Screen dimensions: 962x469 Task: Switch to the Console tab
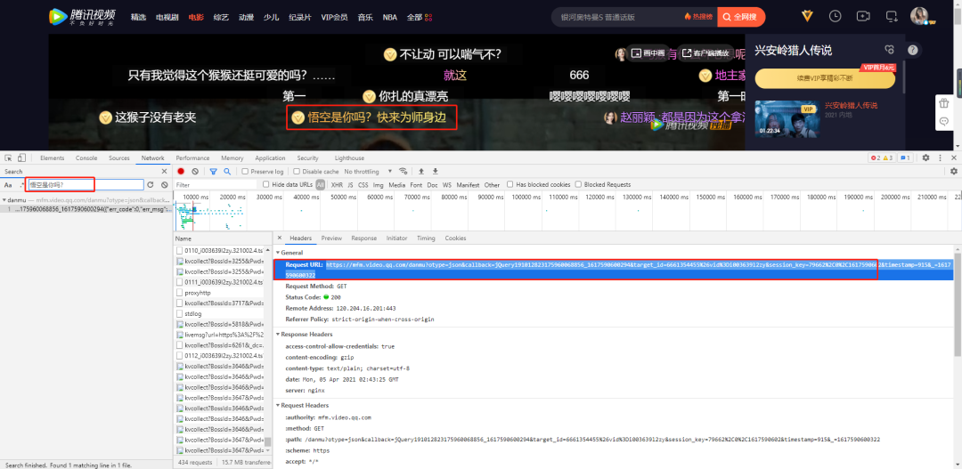point(86,158)
